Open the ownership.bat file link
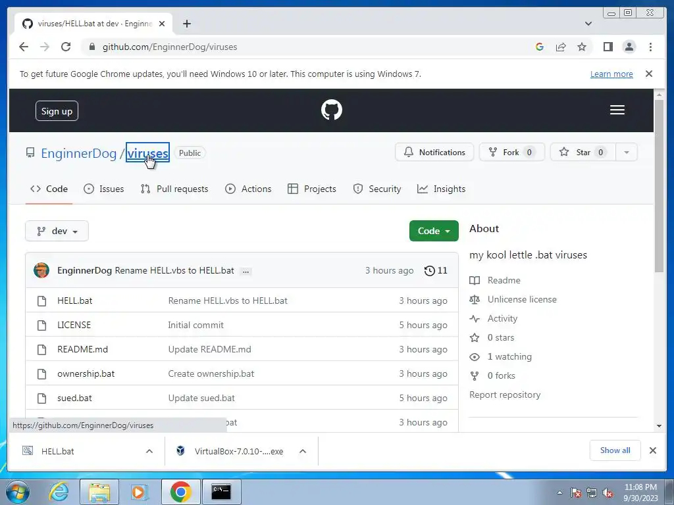This screenshot has width=674, height=505. [86, 374]
